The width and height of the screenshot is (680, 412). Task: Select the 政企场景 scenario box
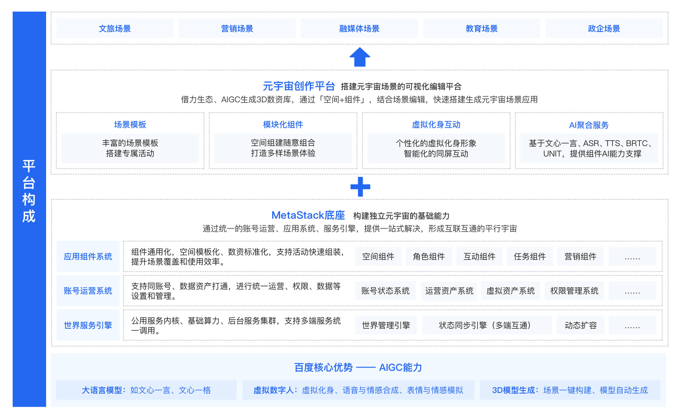604,28
